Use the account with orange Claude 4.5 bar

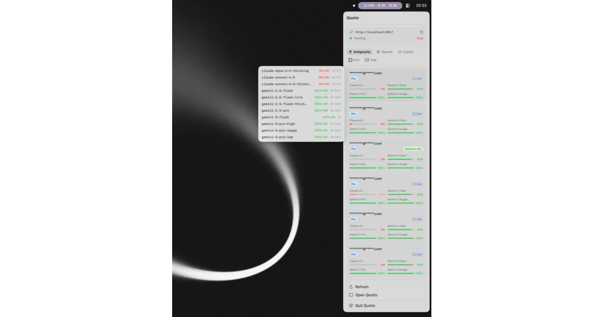click(x=417, y=184)
